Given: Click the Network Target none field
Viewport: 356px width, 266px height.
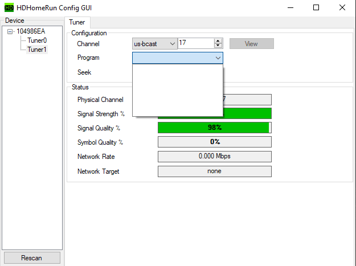Looking at the screenshot, I should (x=215, y=171).
